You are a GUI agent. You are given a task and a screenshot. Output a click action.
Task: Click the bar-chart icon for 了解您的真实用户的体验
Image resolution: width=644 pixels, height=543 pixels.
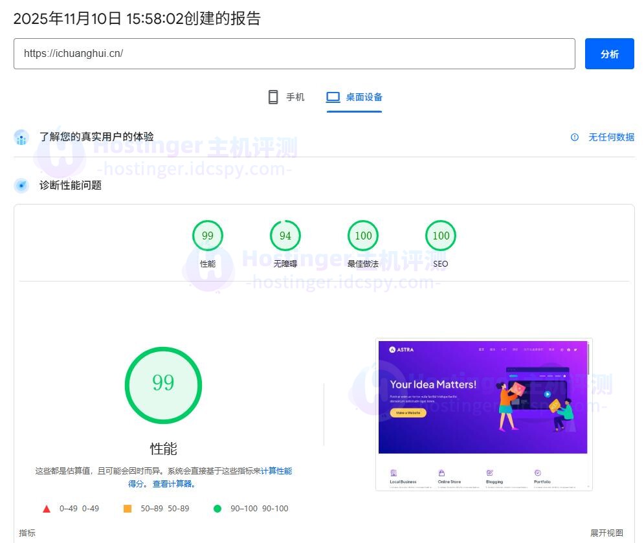click(x=21, y=137)
